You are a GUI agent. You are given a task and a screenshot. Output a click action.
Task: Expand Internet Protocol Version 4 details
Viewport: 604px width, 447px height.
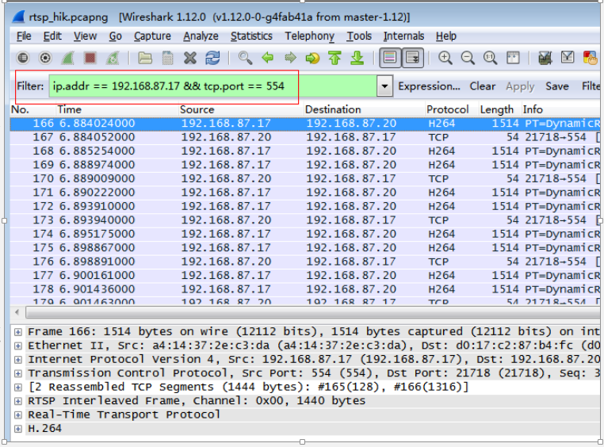point(17,360)
